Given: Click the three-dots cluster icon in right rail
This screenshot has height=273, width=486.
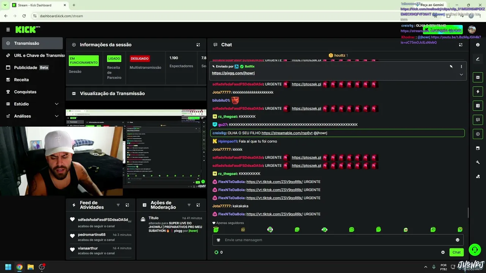Looking at the screenshot, I should coord(478,176).
